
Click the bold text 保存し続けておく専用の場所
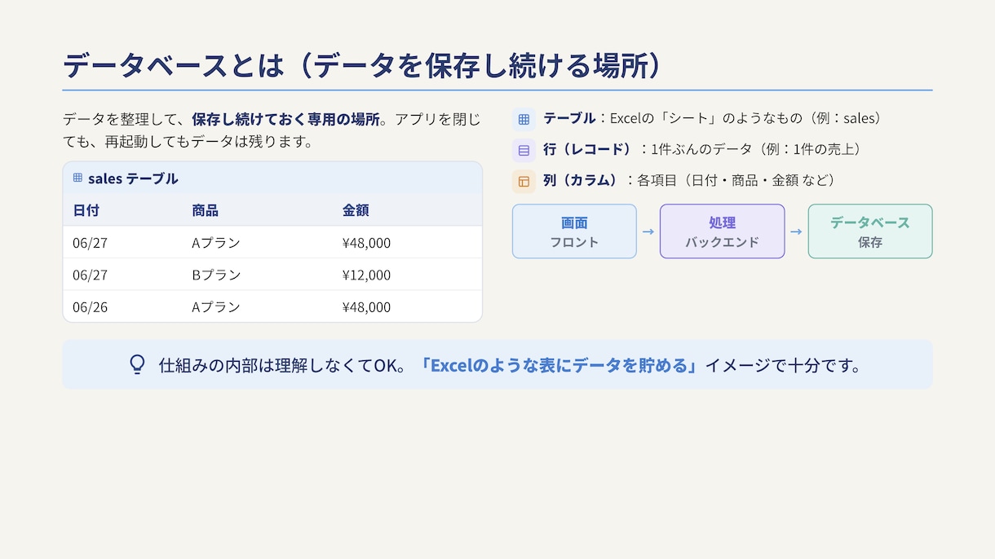coord(286,119)
